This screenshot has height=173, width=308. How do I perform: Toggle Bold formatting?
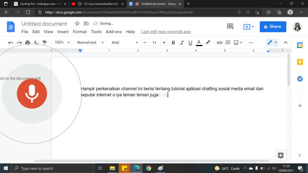173,43
